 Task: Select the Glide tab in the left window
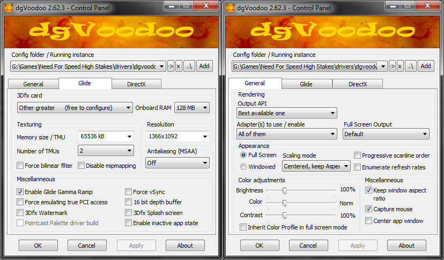(x=85, y=83)
